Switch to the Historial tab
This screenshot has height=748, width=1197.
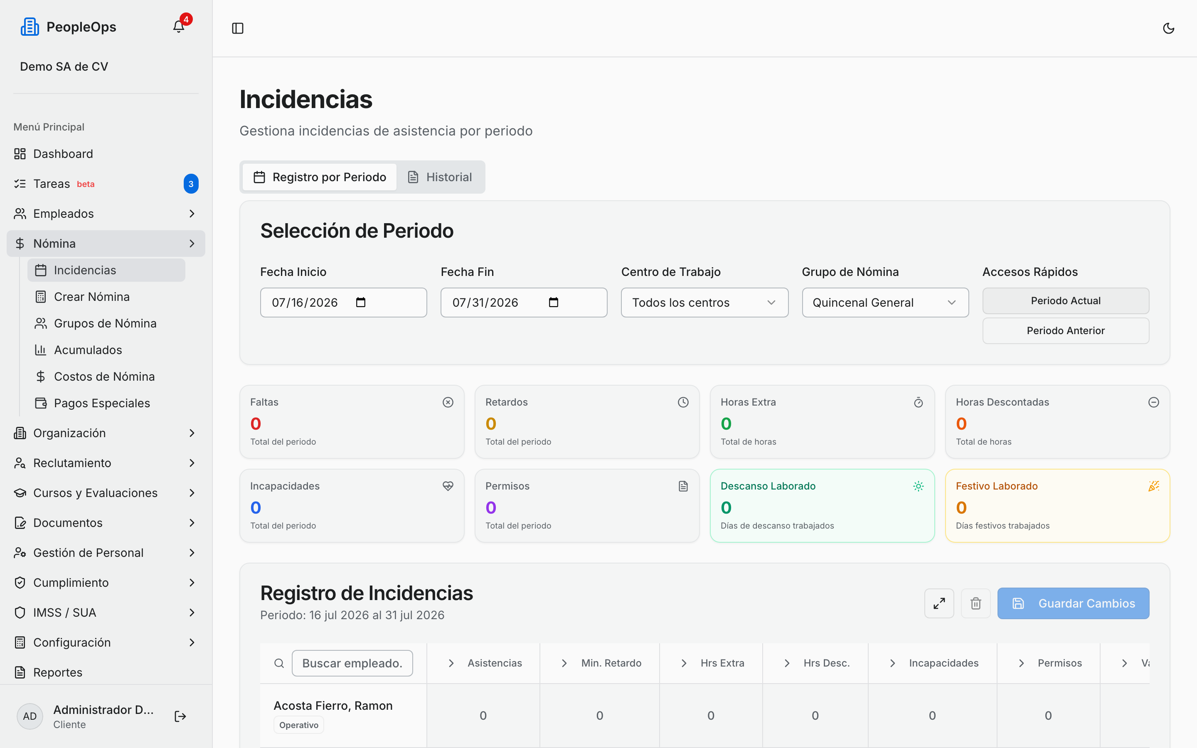(x=440, y=177)
